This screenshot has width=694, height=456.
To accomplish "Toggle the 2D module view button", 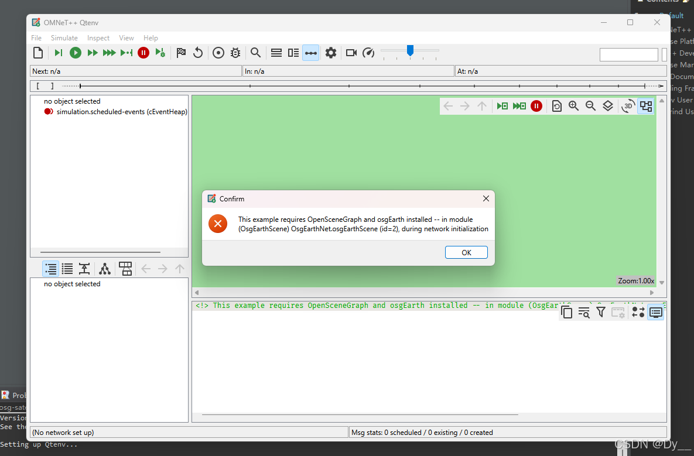I will 646,106.
